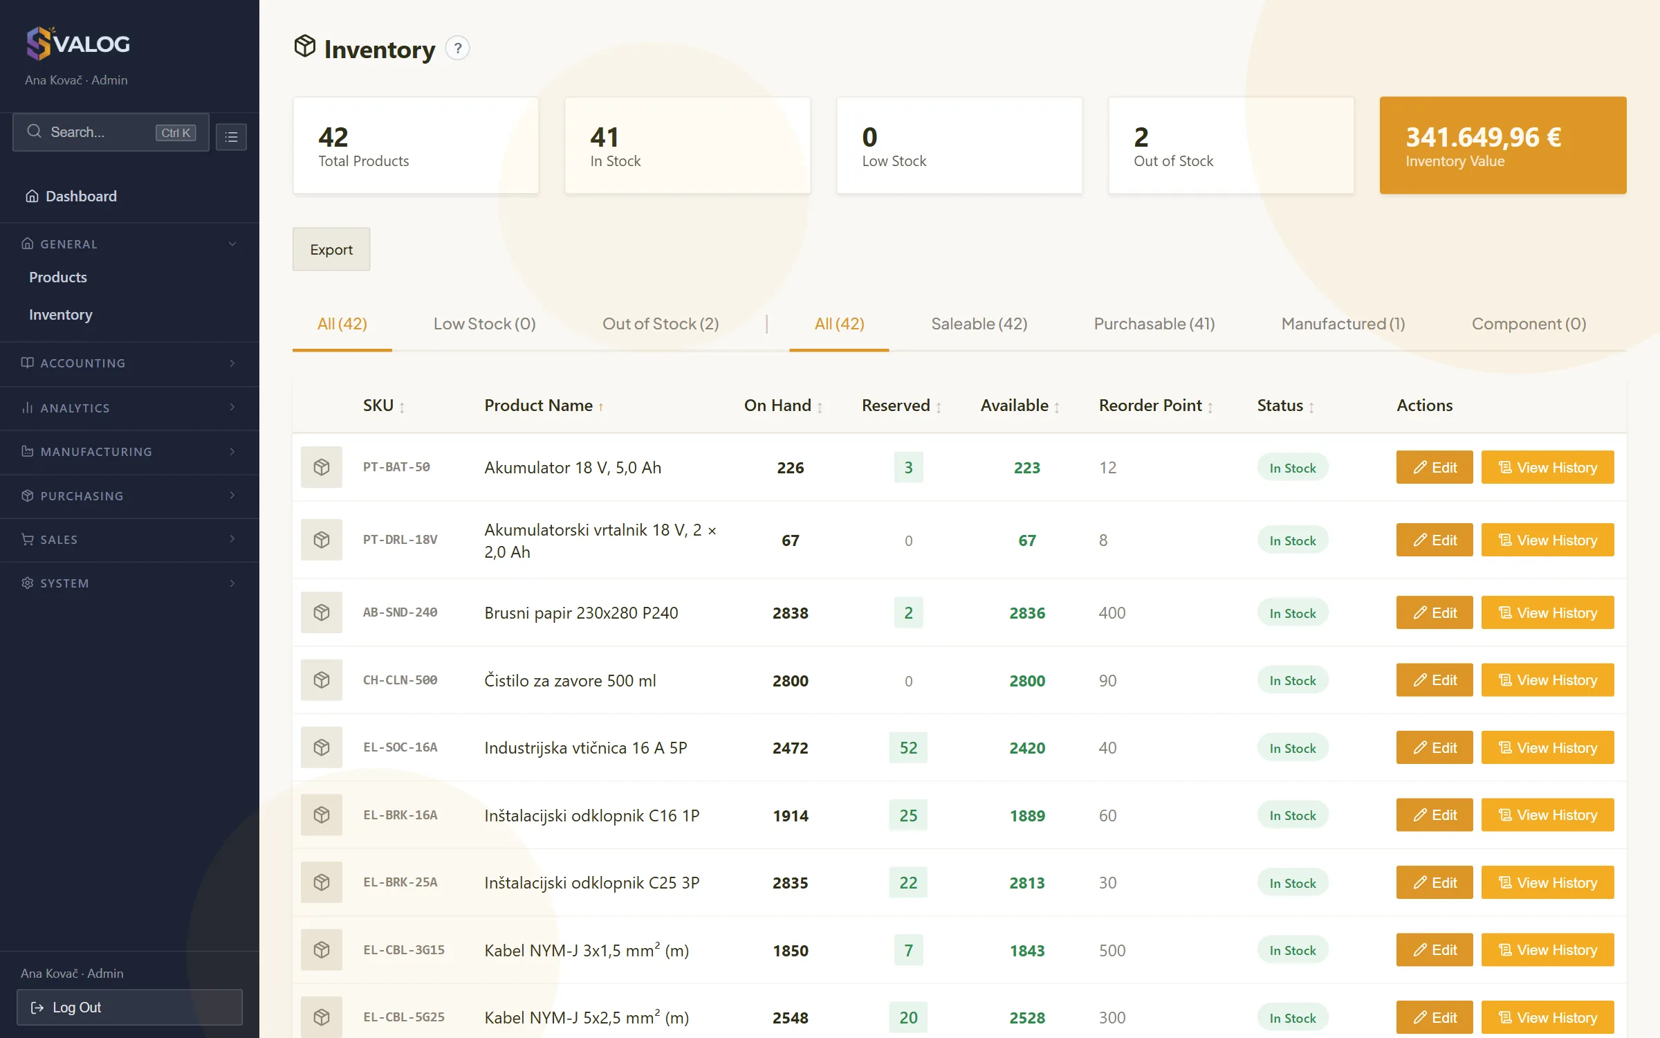The width and height of the screenshot is (1660, 1038).
Task: Sort by Available column arrows
Action: (x=1057, y=407)
